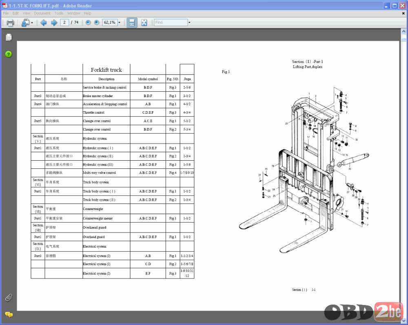Maximize the Adobe Reader window

pos(395,5)
